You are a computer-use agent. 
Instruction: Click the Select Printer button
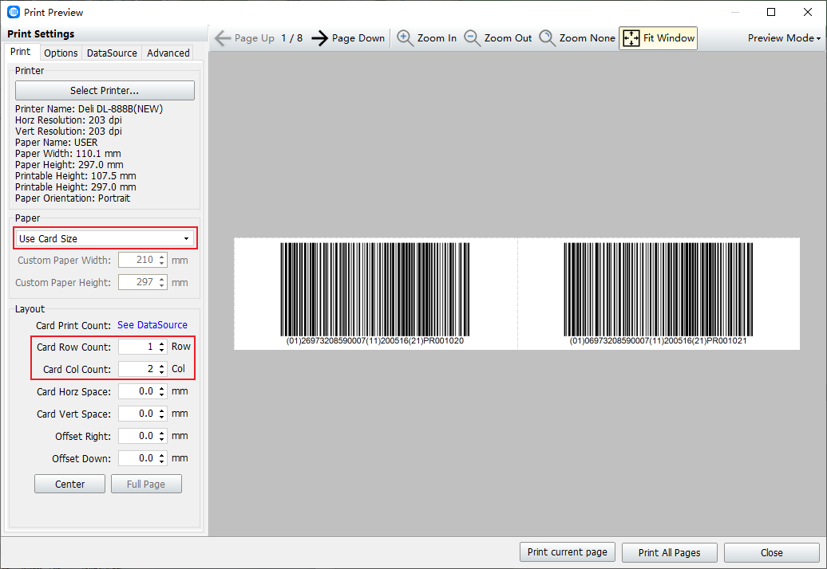(x=105, y=91)
